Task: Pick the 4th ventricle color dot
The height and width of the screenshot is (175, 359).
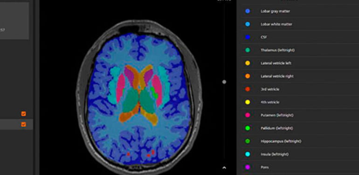Action: point(248,102)
